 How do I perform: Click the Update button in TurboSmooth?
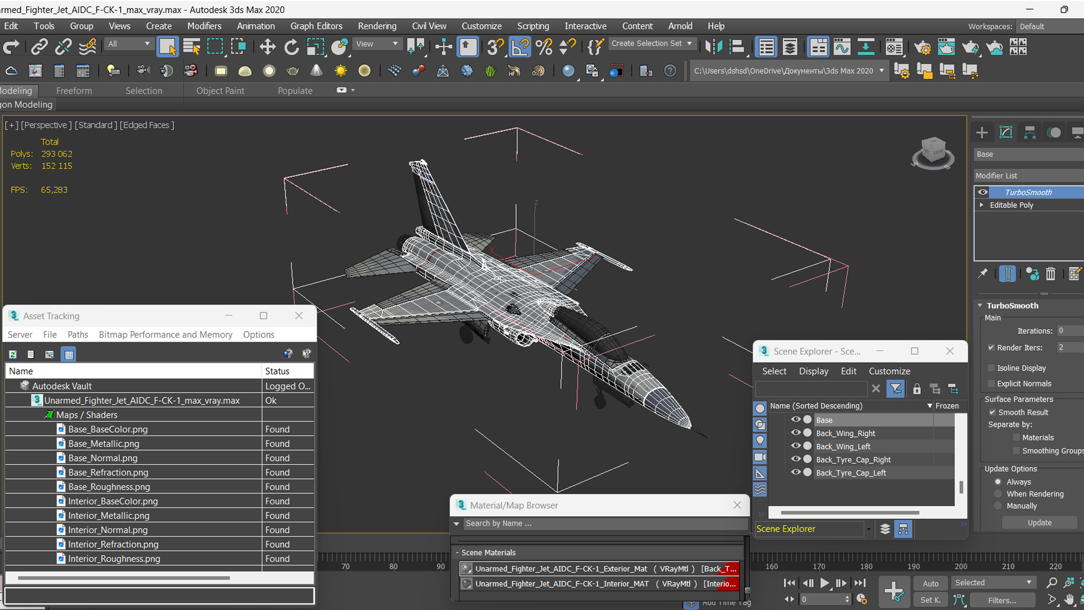pyautogui.click(x=1039, y=522)
